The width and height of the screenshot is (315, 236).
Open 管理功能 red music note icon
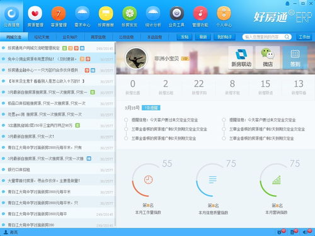(x=200, y=14)
